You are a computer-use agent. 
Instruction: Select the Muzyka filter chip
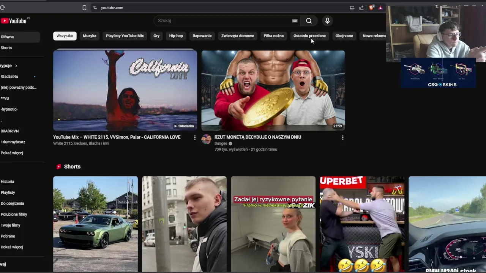[x=90, y=36]
